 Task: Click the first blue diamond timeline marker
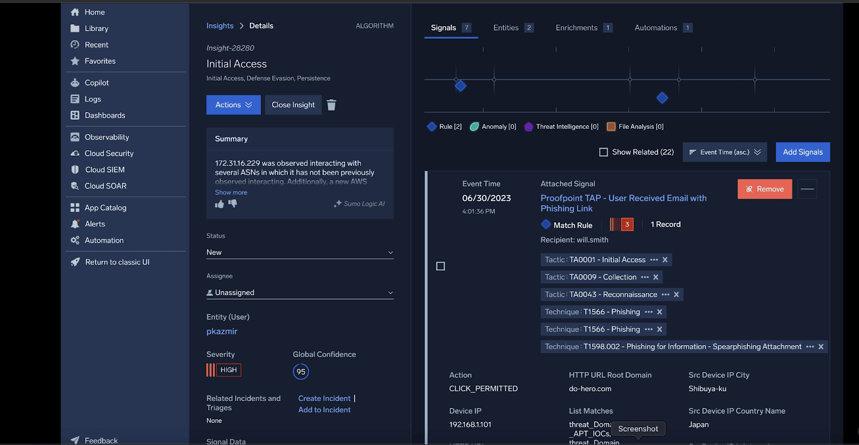(x=460, y=86)
